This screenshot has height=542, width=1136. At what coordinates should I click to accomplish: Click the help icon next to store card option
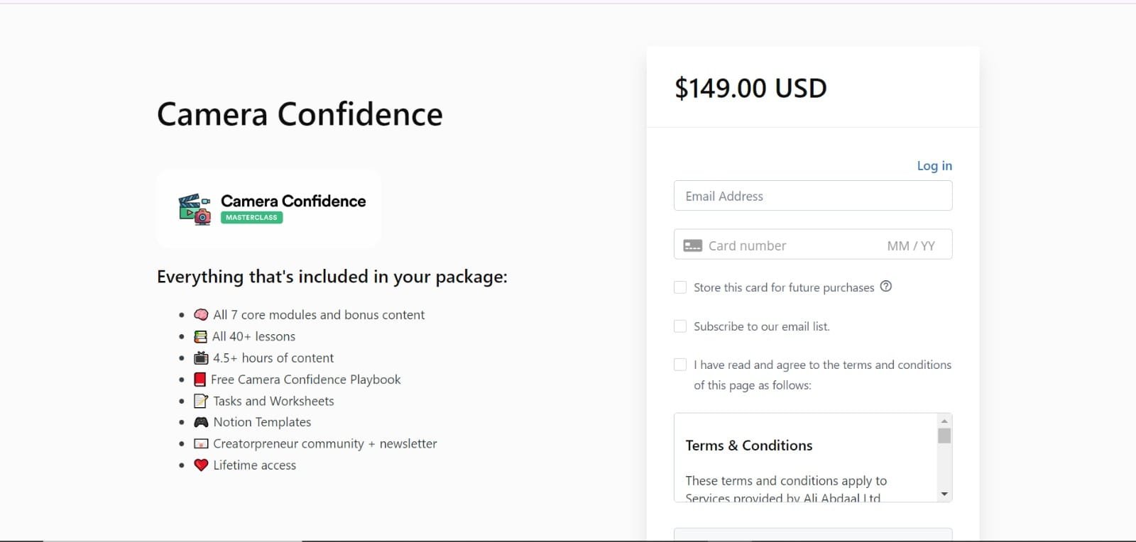click(x=886, y=287)
